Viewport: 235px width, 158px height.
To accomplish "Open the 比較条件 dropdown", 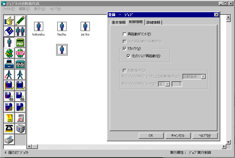I will [x=203, y=77].
